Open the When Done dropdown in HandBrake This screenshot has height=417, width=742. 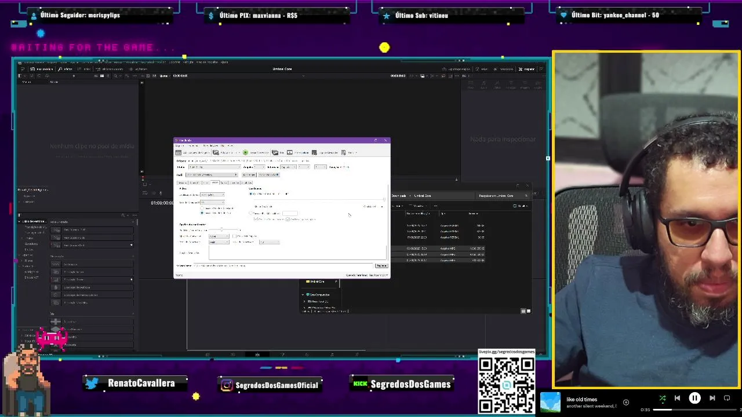379,275
